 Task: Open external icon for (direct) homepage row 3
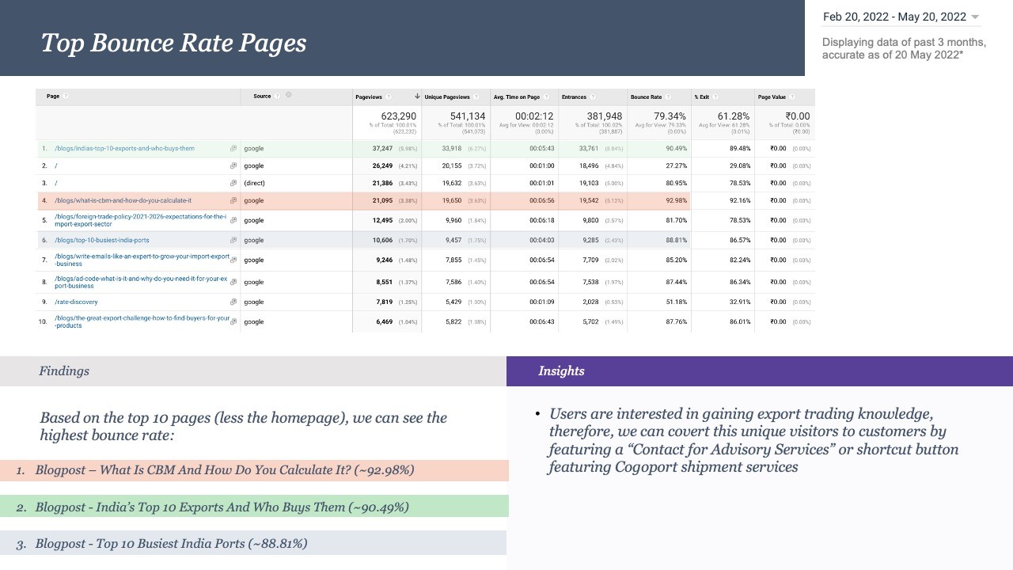point(233,184)
